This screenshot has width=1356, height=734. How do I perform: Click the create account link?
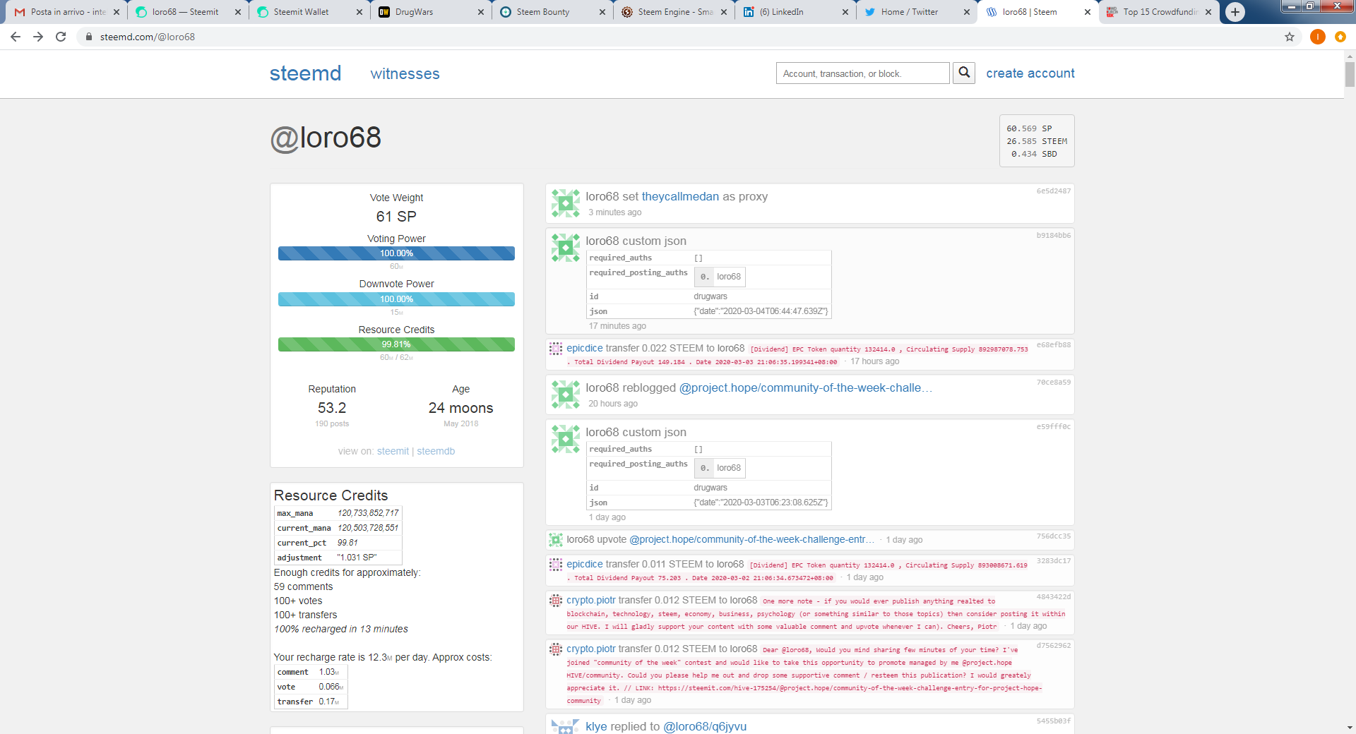pyautogui.click(x=1030, y=73)
